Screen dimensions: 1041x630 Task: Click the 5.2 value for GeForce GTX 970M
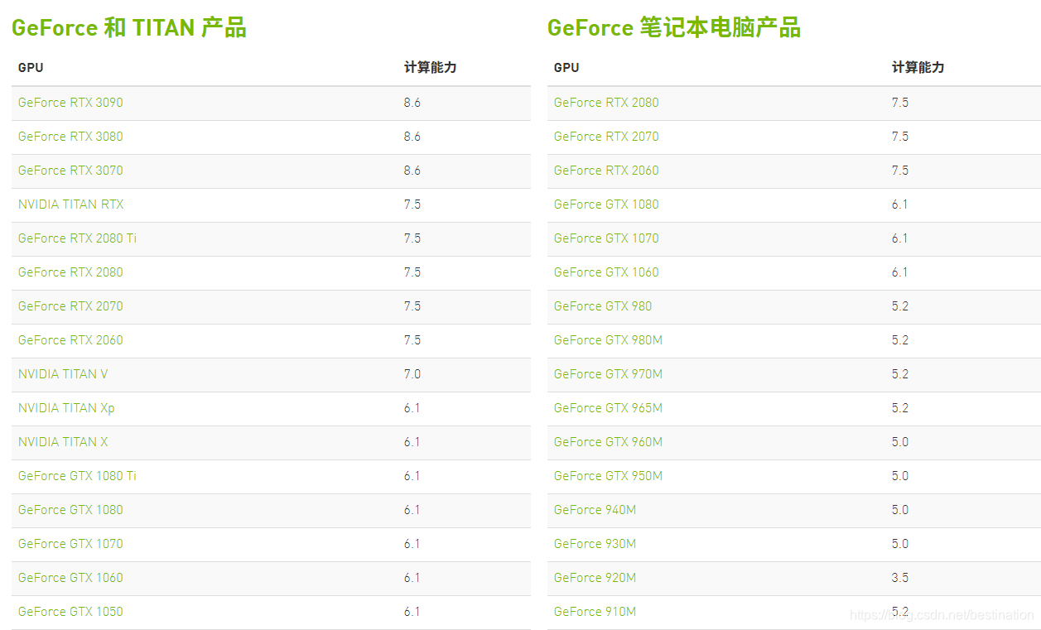tap(900, 374)
